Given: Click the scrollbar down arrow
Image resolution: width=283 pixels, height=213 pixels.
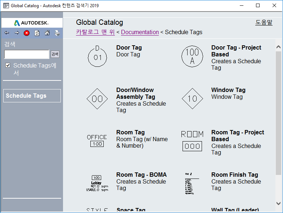Looking at the screenshot, I should pyautogui.click(x=278, y=203).
